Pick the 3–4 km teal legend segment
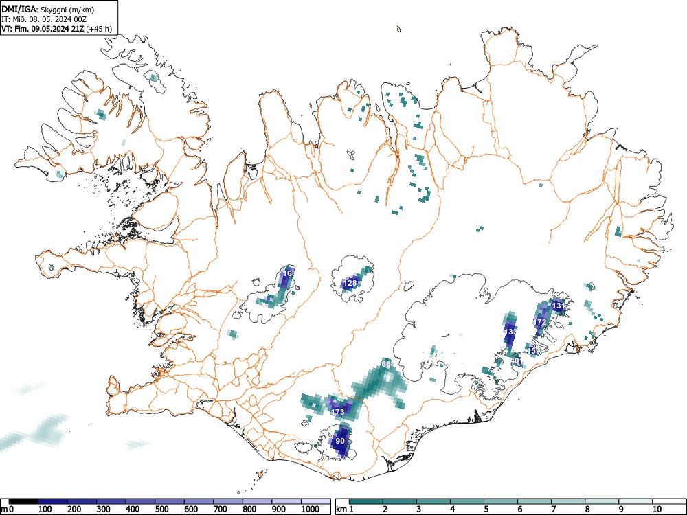 (433, 501)
